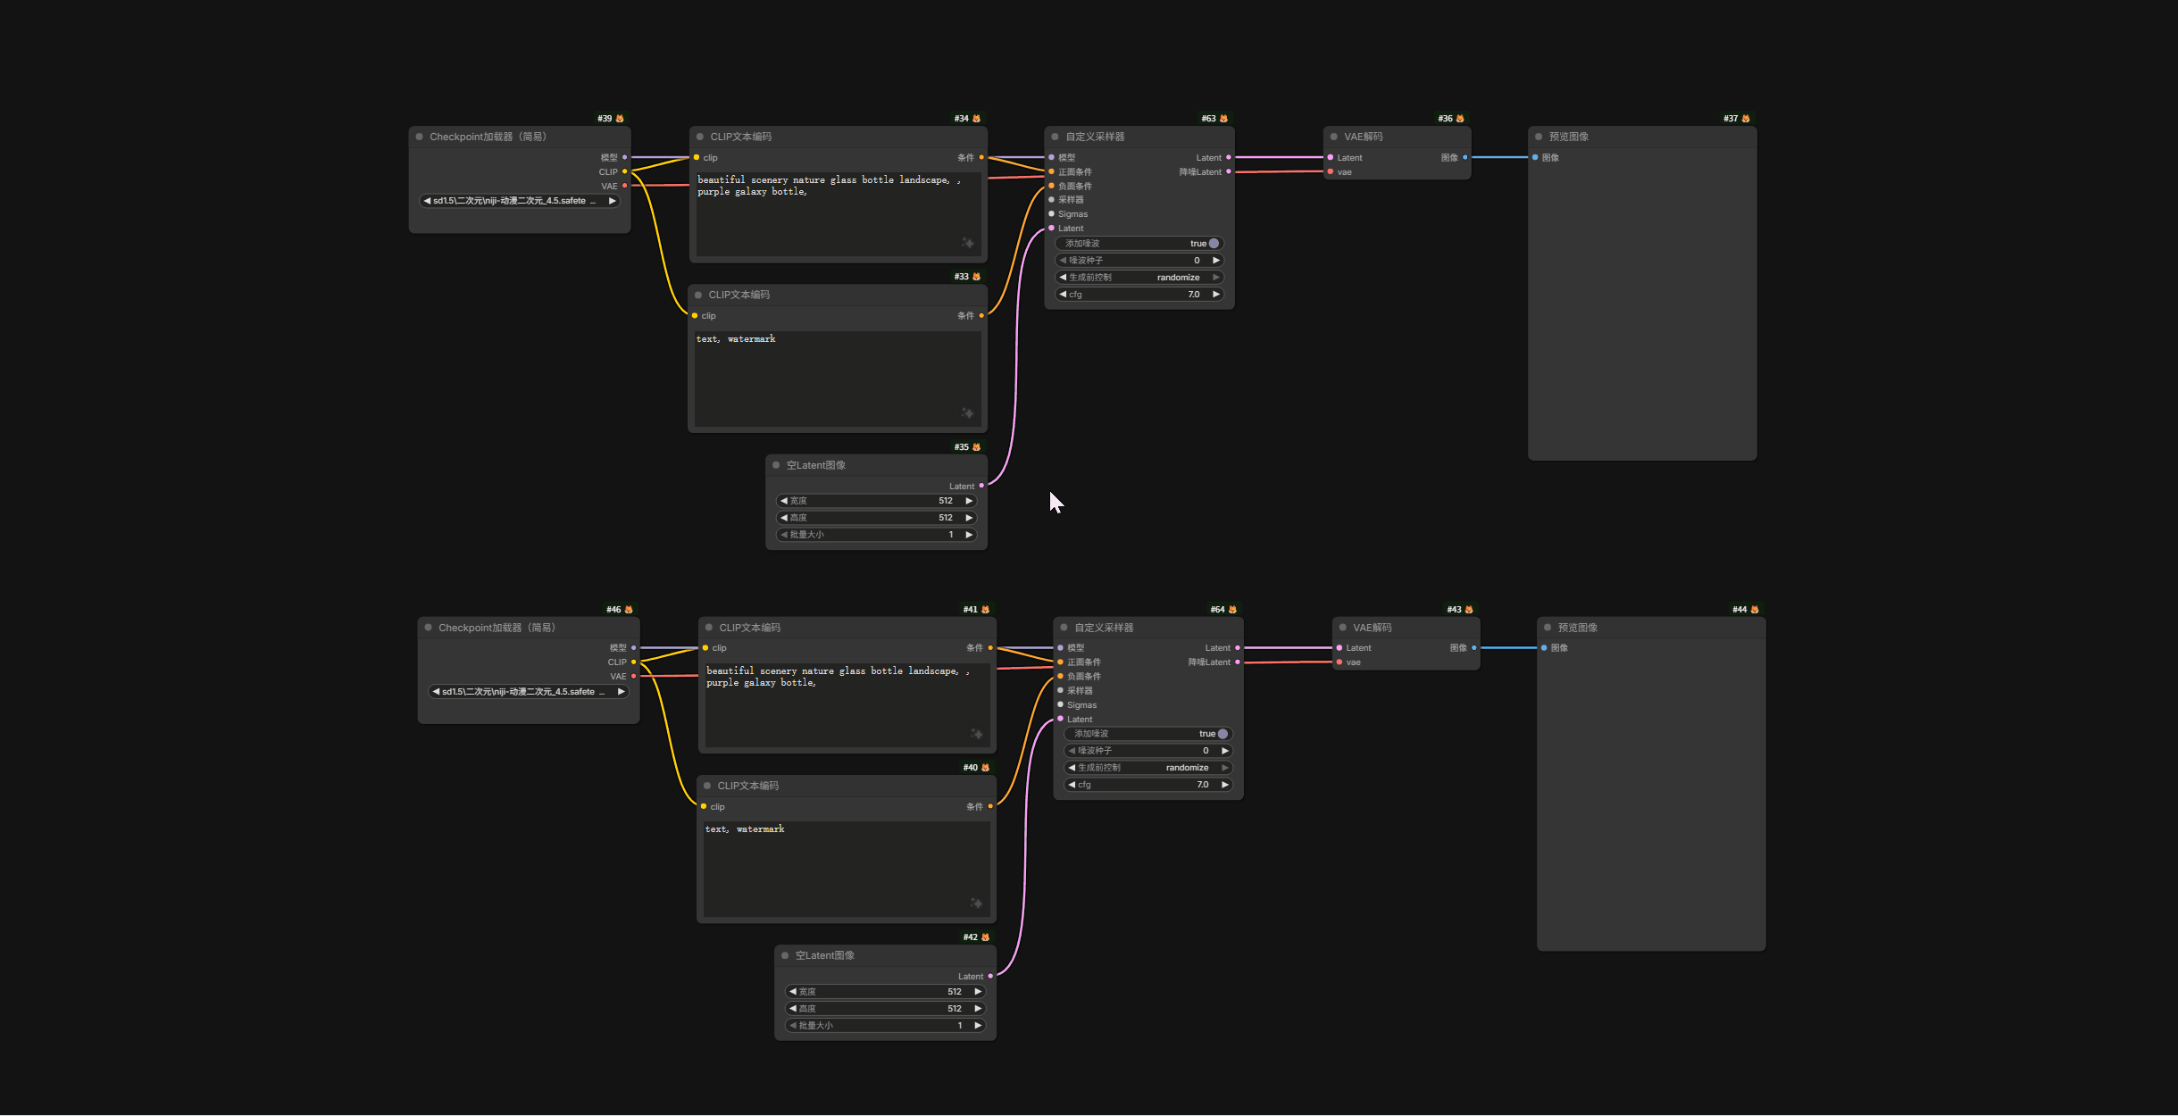Click the fox badge icon beside #42
This screenshot has width=2178, height=1116.
pyautogui.click(x=985, y=937)
